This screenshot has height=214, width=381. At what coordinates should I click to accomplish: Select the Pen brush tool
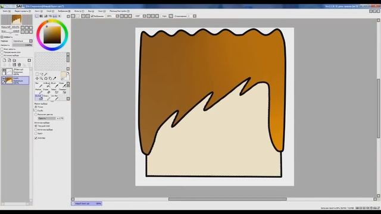click(39, 85)
